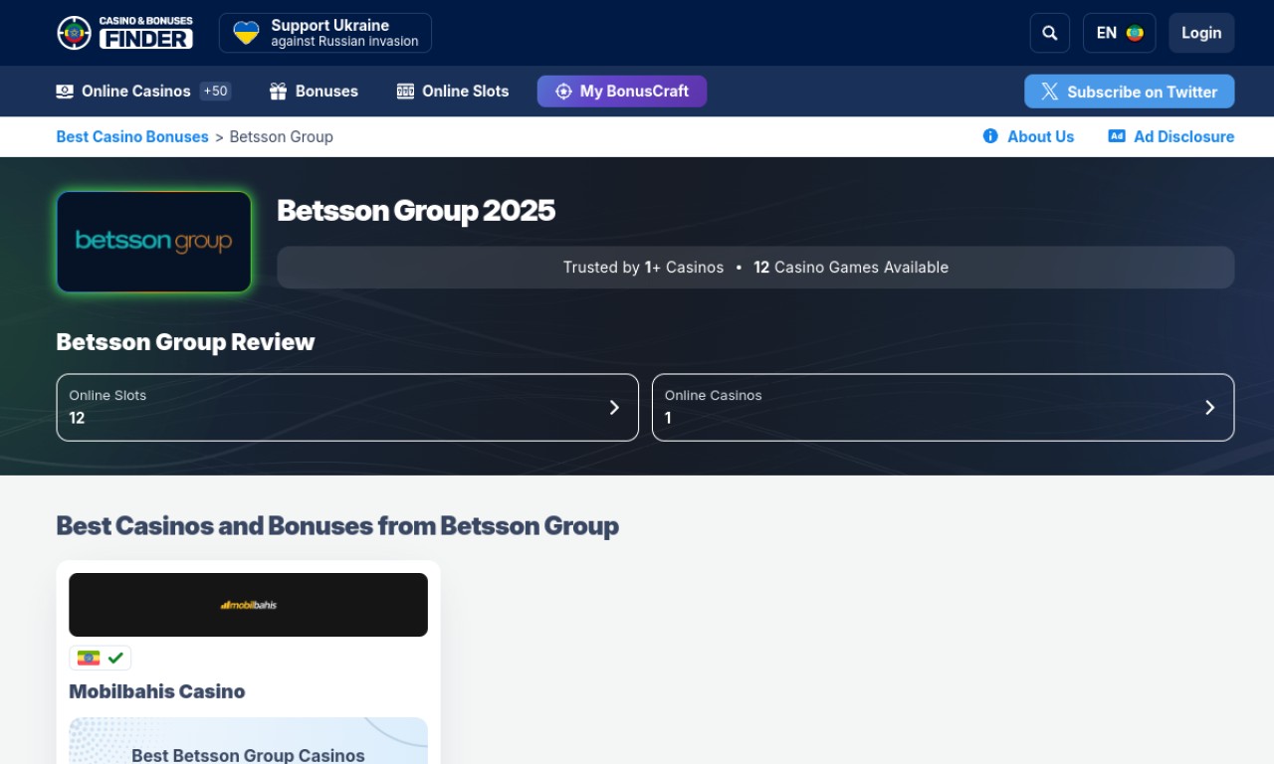Click the Betsson Group Review heading
1274x764 pixels.
(185, 342)
